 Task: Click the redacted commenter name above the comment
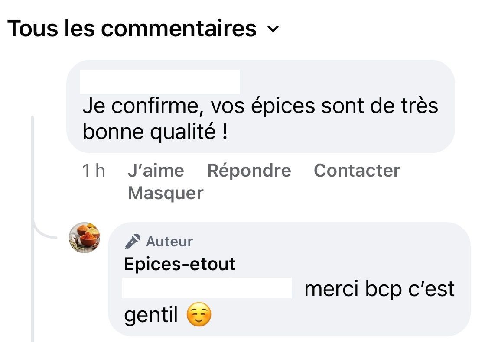pyautogui.click(x=159, y=81)
